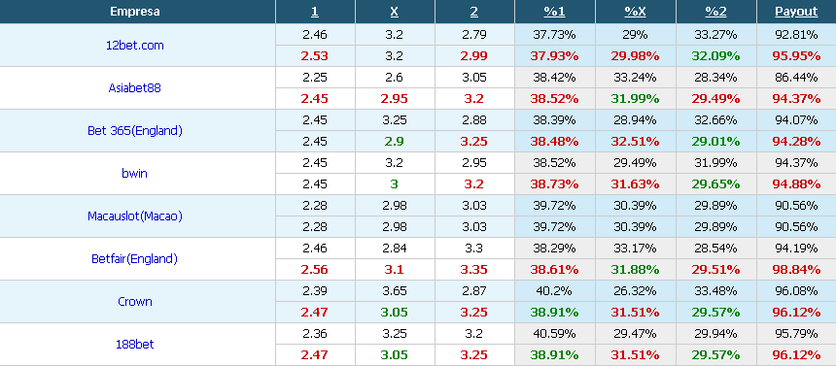Open the bwin bookmaker link
The height and width of the screenshot is (366, 836).
[x=134, y=173]
